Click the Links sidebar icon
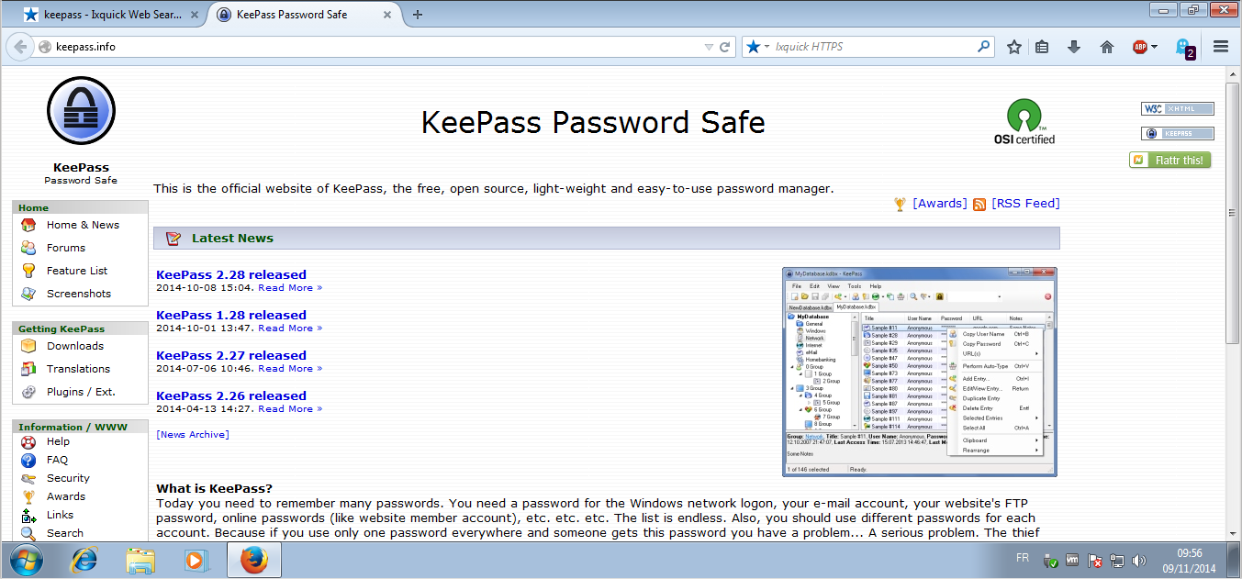Viewport: 1242px width, 579px height. (x=28, y=515)
